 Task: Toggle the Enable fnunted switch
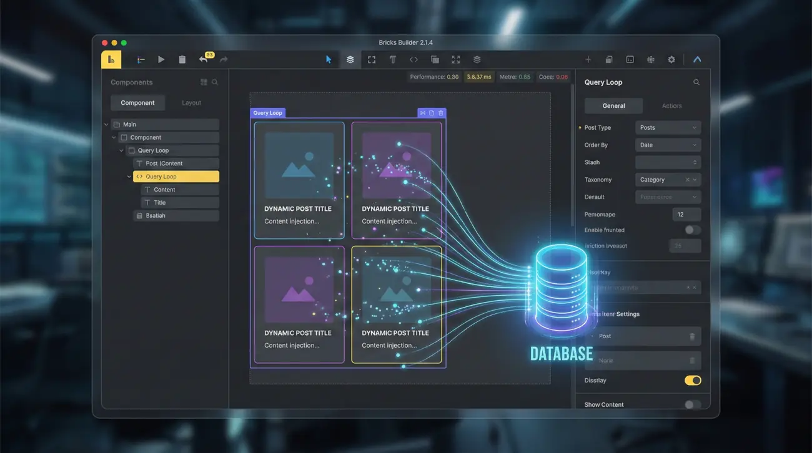click(692, 230)
